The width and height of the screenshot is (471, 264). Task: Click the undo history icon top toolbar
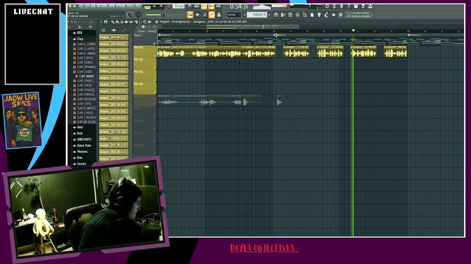tap(327, 6)
